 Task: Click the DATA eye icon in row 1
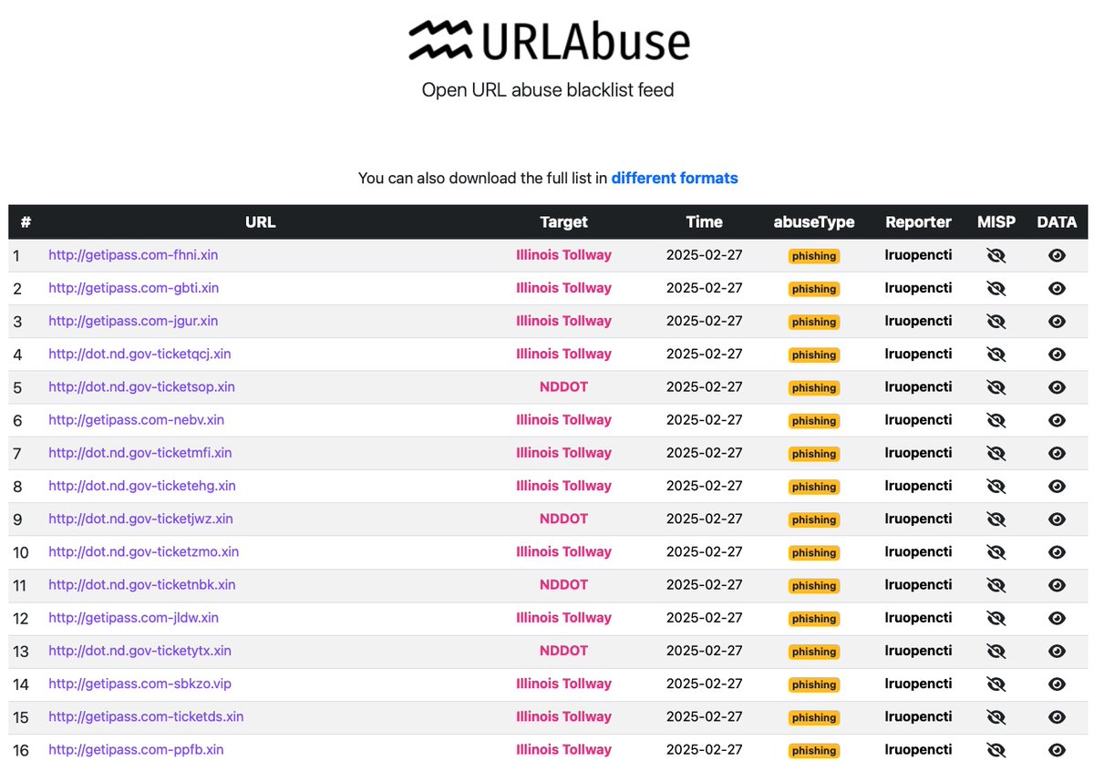point(1057,255)
